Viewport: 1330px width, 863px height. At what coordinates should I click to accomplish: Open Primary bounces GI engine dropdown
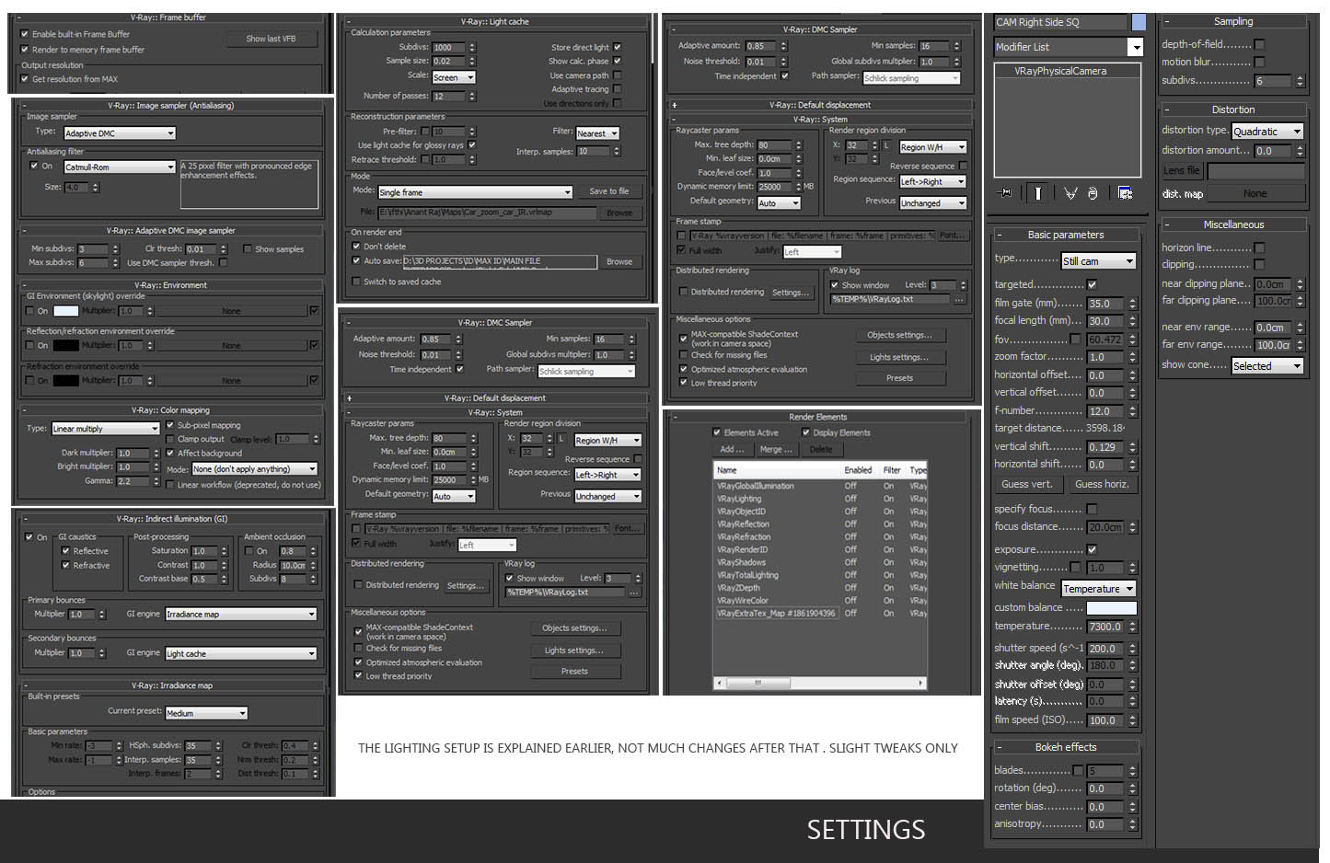point(241,615)
